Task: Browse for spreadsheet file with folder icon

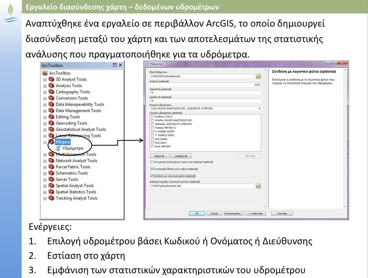Action: coord(258,186)
